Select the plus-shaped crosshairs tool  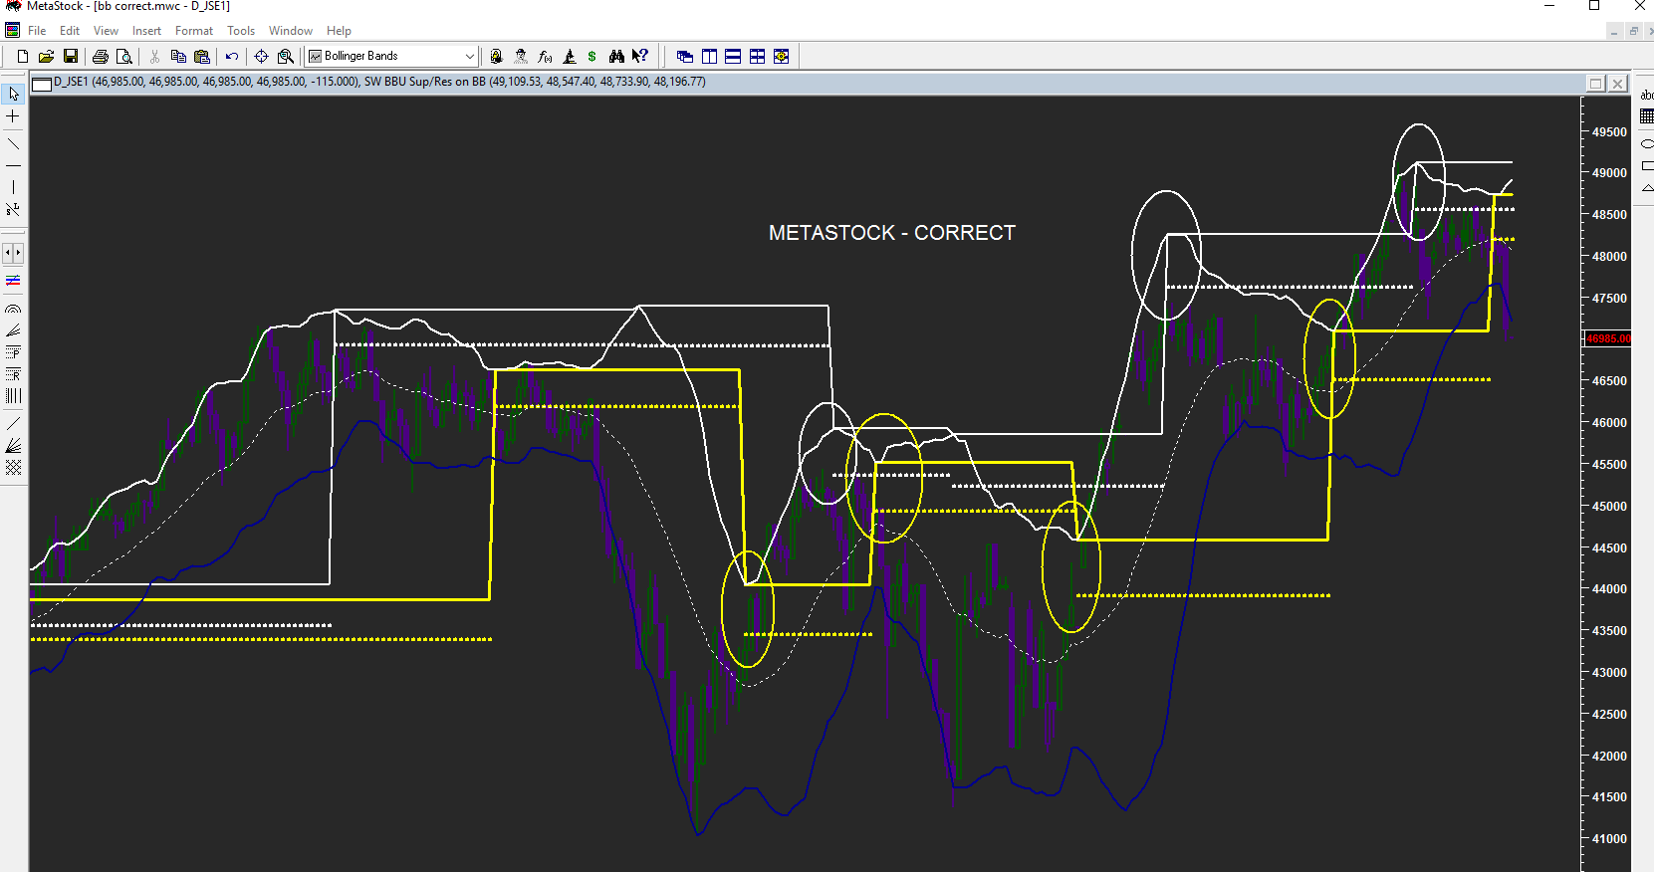[x=13, y=116]
